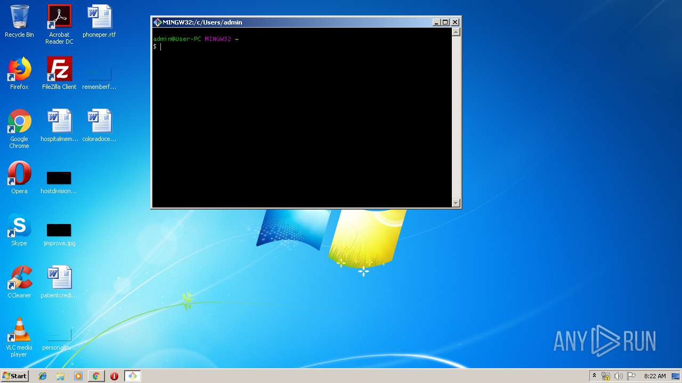
Task: Click terminal scrollbar up arrow
Action: pyautogui.click(x=456, y=32)
